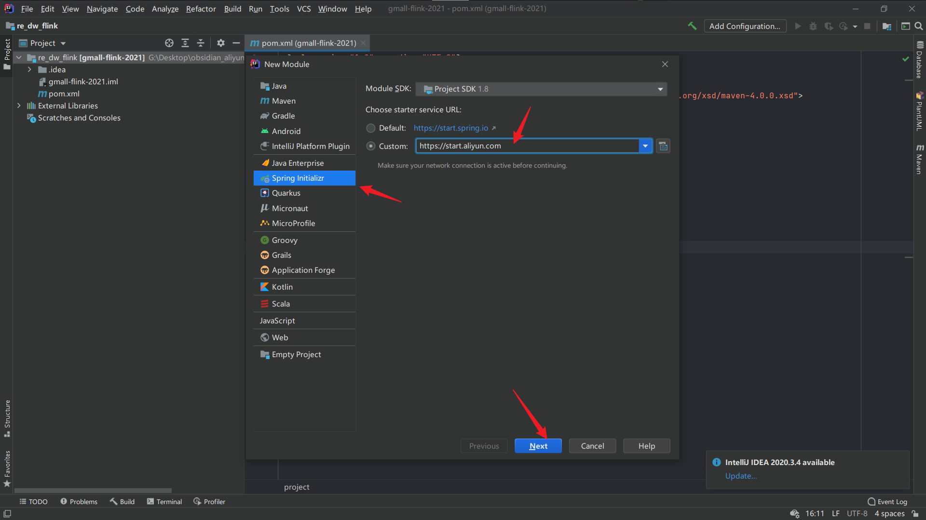Open the Tools menu
The height and width of the screenshot is (520, 926).
pyautogui.click(x=279, y=9)
